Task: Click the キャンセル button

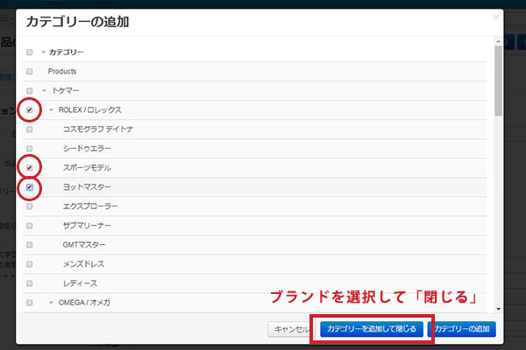Action: click(x=290, y=329)
